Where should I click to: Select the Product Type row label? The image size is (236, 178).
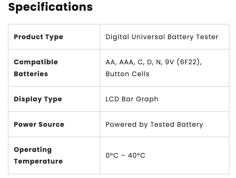tap(38, 37)
